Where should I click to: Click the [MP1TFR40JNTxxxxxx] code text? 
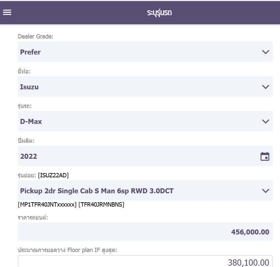point(47,205)
